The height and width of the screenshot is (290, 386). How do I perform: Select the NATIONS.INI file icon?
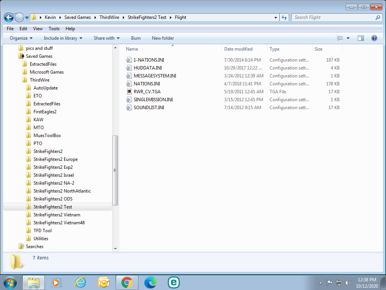[129, 83]
